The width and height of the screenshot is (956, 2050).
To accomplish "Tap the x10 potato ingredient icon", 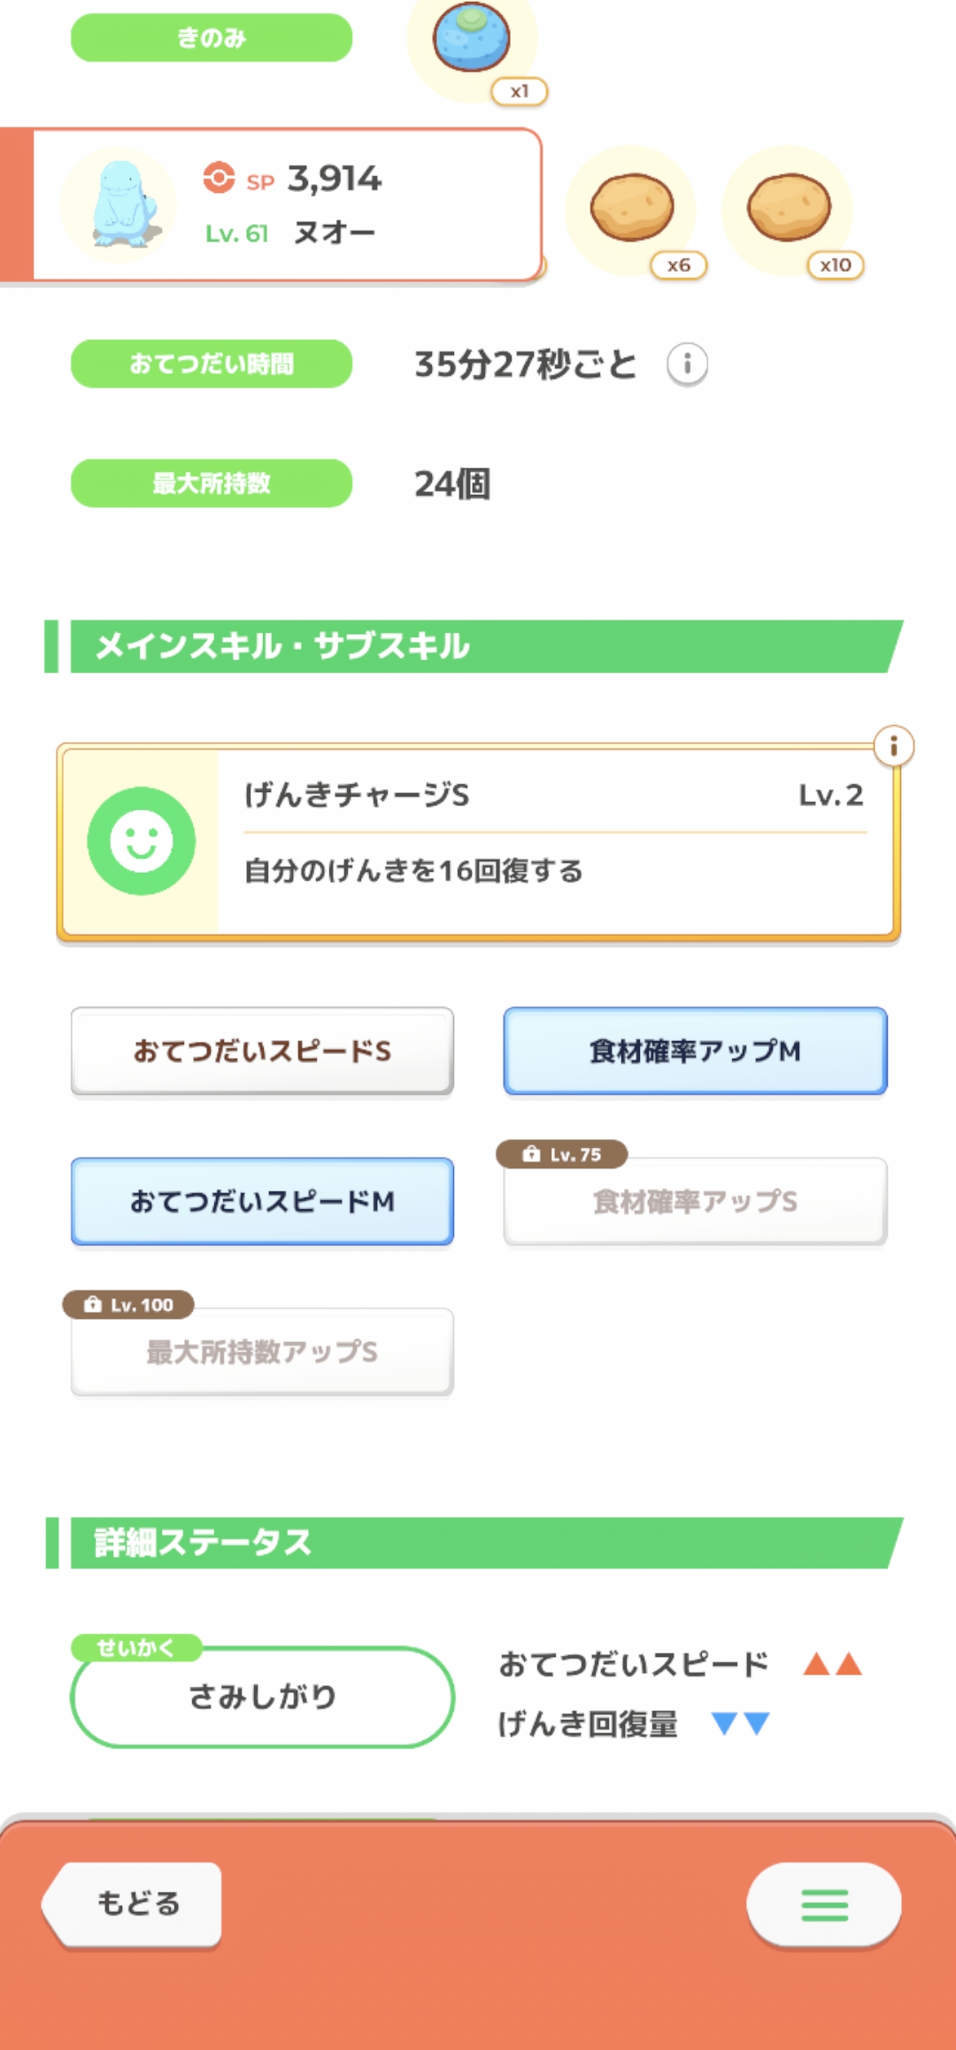I will click(789, 209).
